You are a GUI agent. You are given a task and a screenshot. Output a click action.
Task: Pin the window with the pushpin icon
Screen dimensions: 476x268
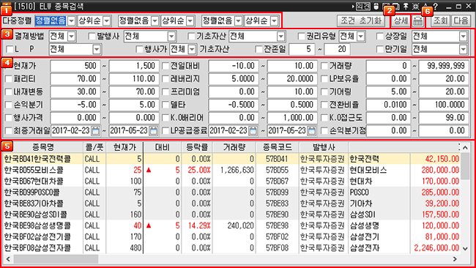coord(406,6)
